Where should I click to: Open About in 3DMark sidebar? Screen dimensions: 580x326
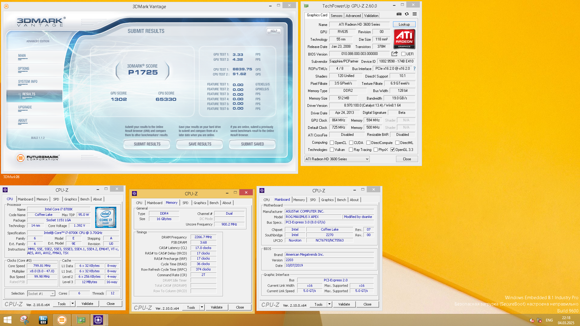pos(23,120)
